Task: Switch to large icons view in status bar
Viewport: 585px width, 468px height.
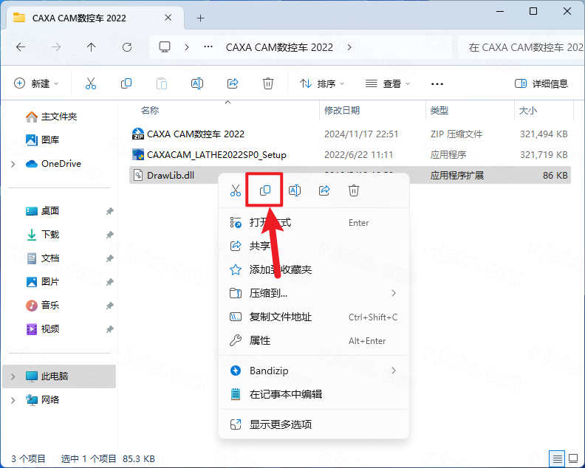Action: [573, 458]
